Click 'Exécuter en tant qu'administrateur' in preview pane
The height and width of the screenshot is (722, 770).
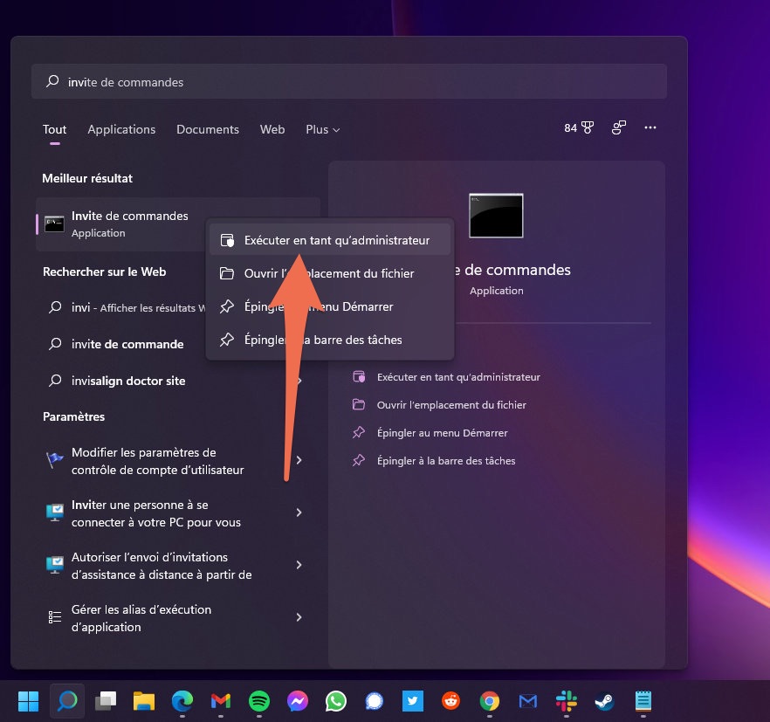click(x=446, y=377)
